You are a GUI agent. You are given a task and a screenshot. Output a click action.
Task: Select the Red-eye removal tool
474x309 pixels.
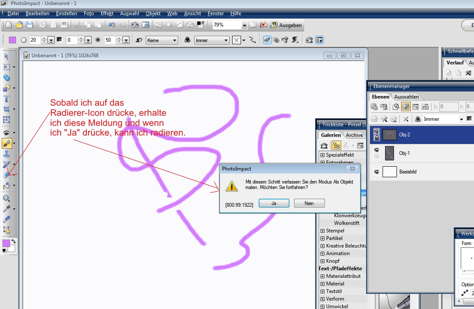click(6, 133)
